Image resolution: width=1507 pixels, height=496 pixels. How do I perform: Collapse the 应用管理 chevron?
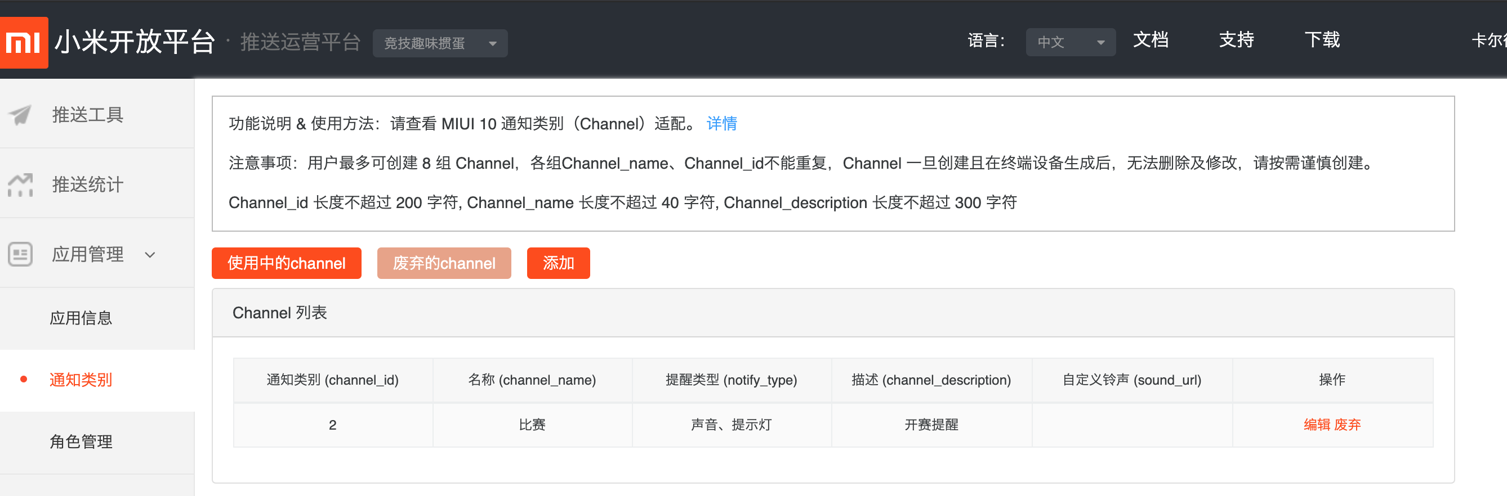pos(150,255)
